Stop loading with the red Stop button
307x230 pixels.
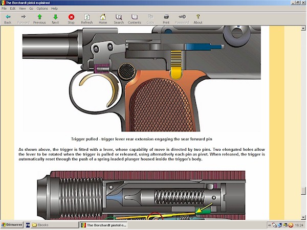click(71, 19)
